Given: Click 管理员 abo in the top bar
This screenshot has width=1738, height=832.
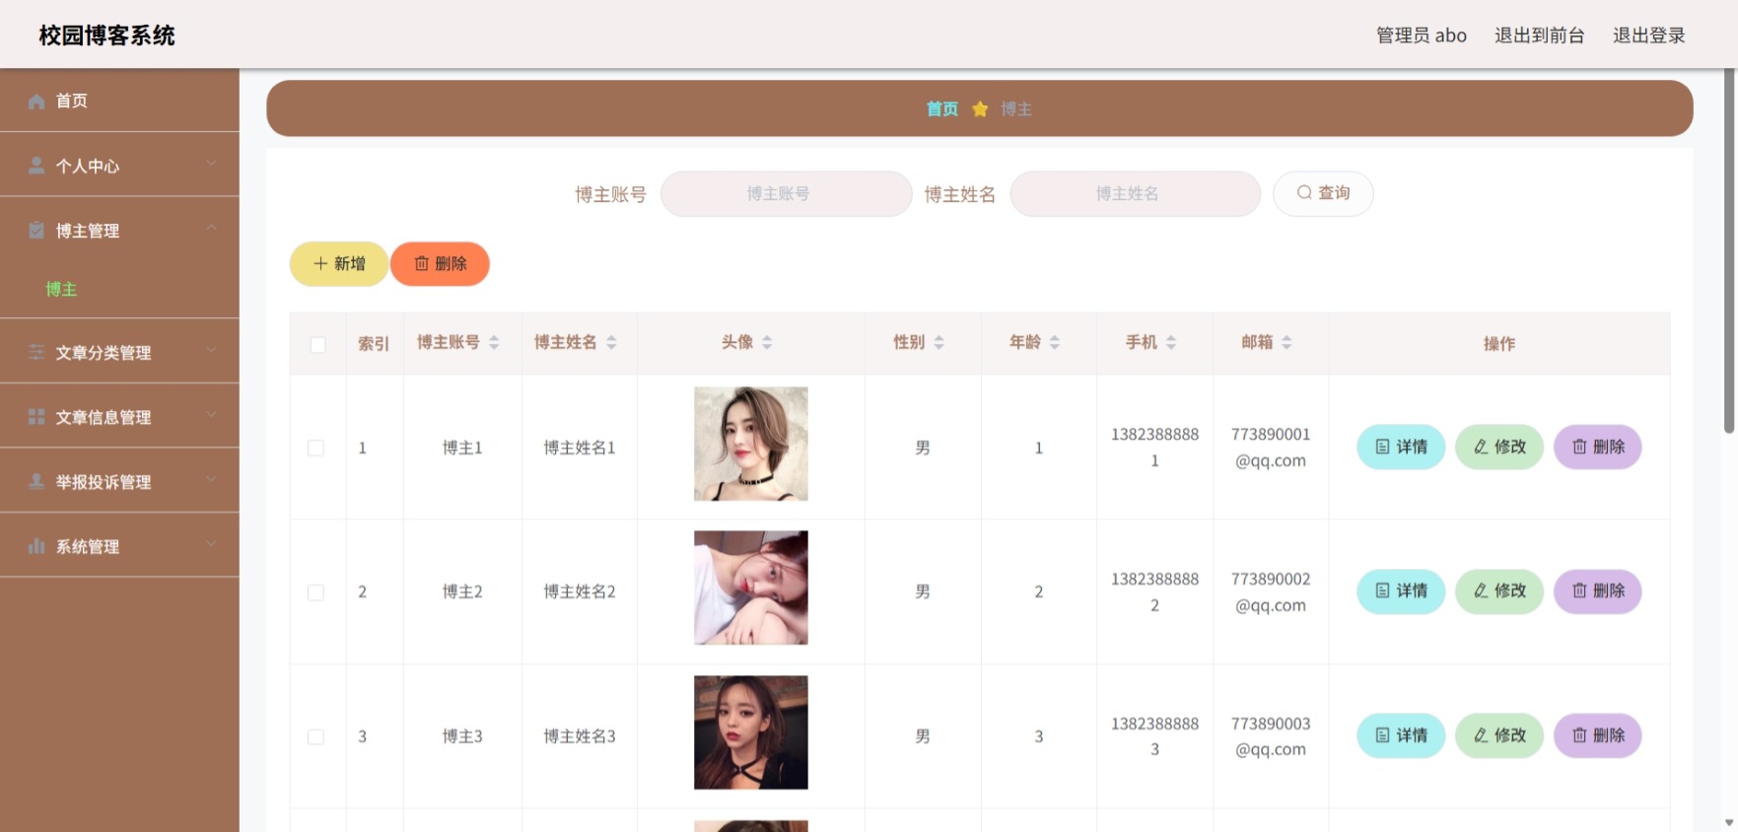Looking at the screenshot, I should coord(1421,35).
